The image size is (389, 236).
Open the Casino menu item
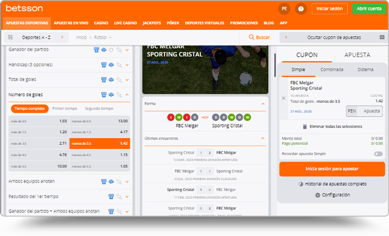point(101,23)
